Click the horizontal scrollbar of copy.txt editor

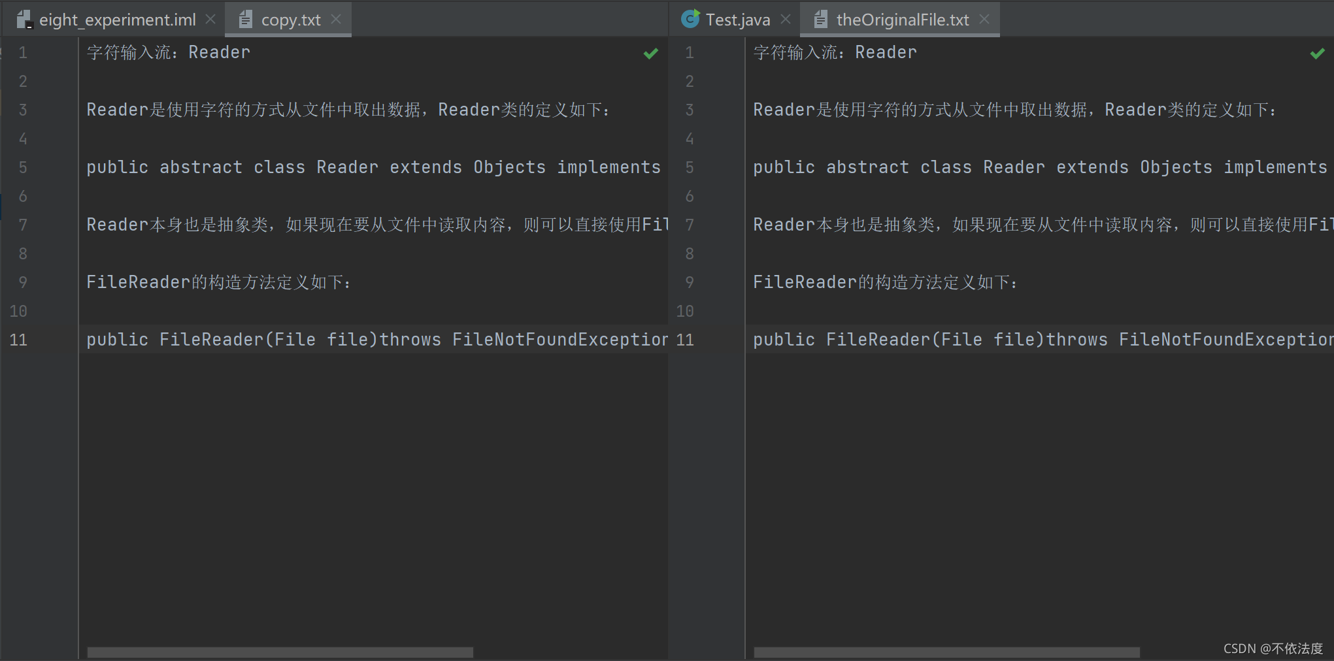click(x=280, y=652)
